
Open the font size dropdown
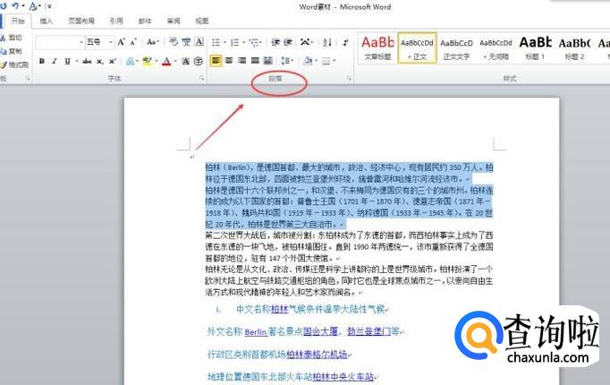111,42
